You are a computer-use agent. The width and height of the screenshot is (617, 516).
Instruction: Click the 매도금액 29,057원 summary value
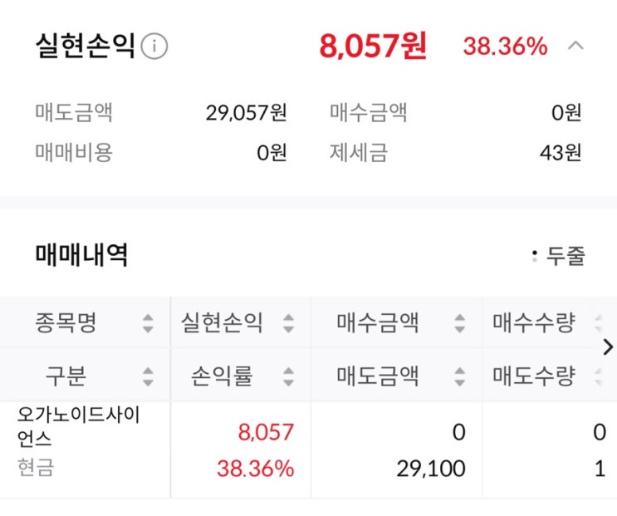[x=246, y=112]
